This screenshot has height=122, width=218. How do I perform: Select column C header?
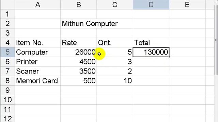coord(115,5)
